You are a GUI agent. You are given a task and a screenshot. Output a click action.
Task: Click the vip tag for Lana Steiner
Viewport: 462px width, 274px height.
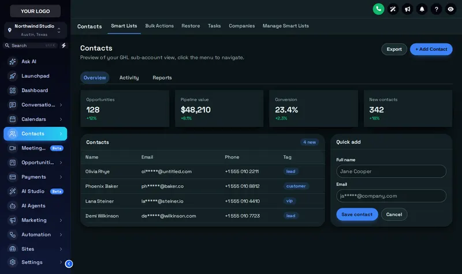[289, 201]
